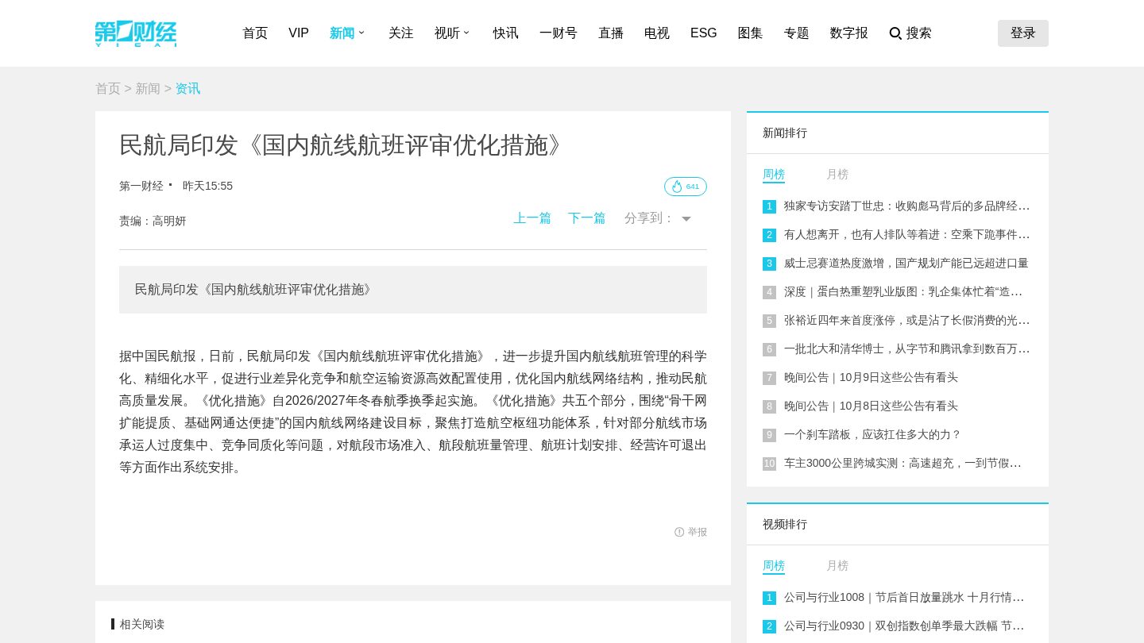Open ESG in the top menu
1144x643 pixels.
coord(704,33)
